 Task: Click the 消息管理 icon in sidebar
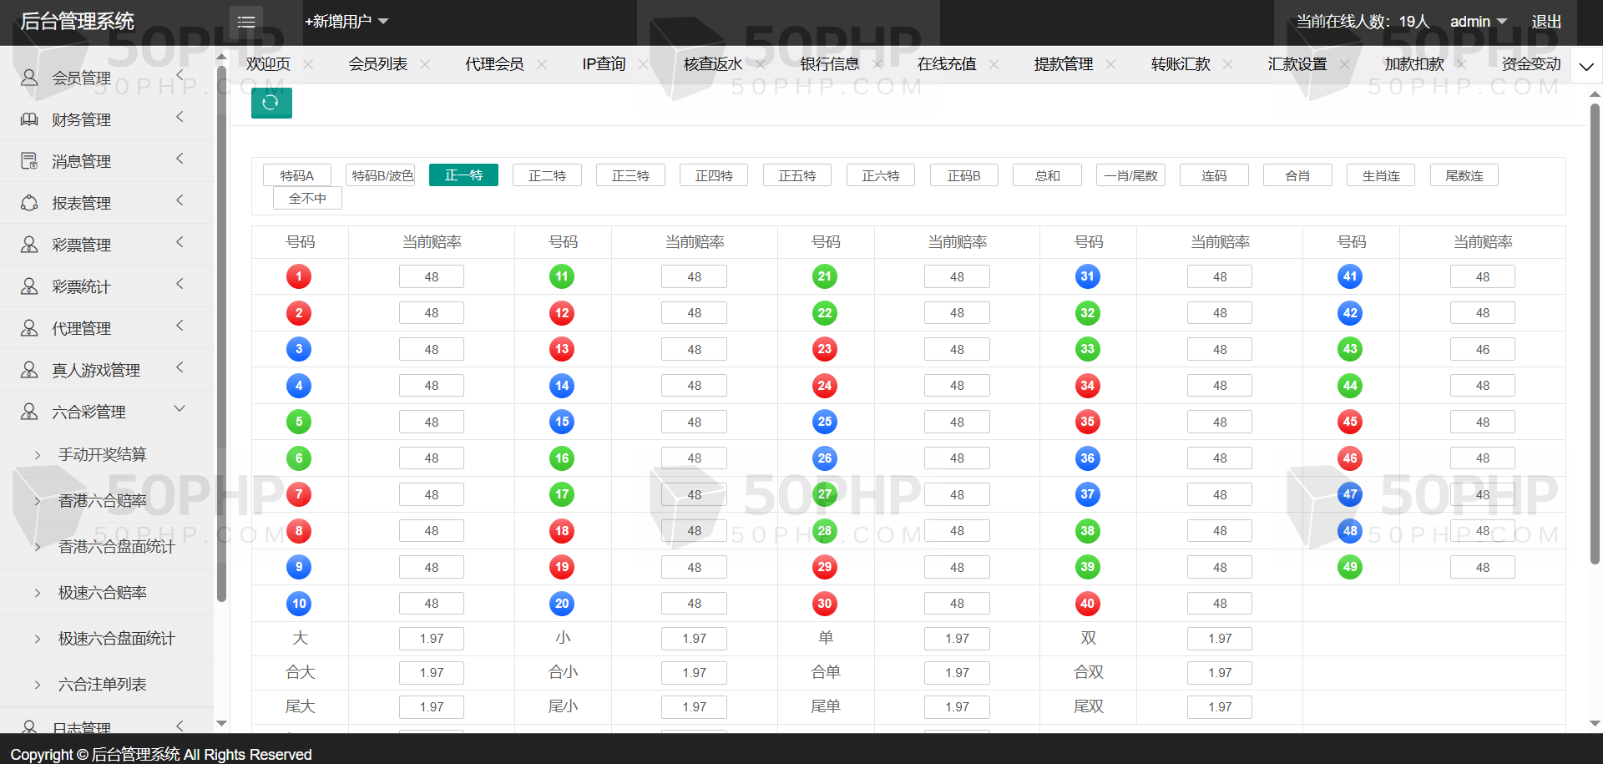[29, 161]
